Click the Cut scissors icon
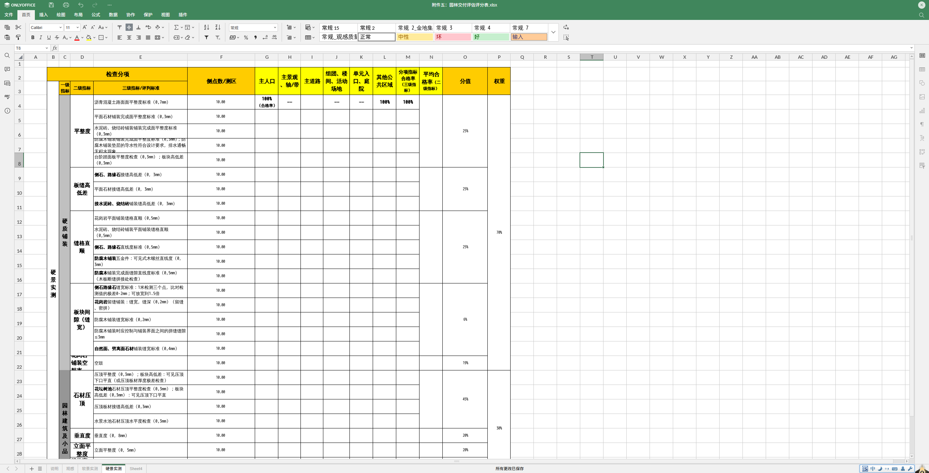The image size is (929, 473). (x=18, y=28)
